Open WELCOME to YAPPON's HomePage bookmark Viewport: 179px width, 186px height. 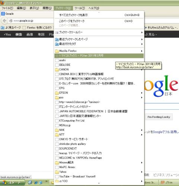99,158
